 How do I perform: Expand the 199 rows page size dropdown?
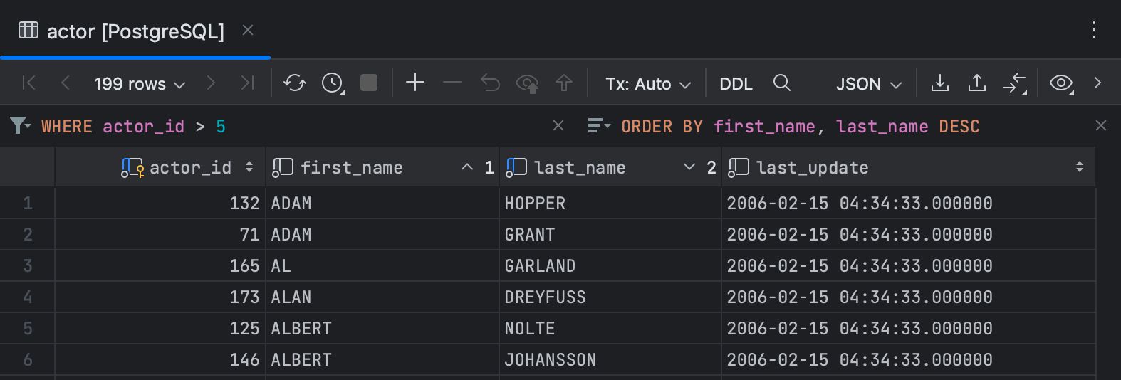pos(140,84)
